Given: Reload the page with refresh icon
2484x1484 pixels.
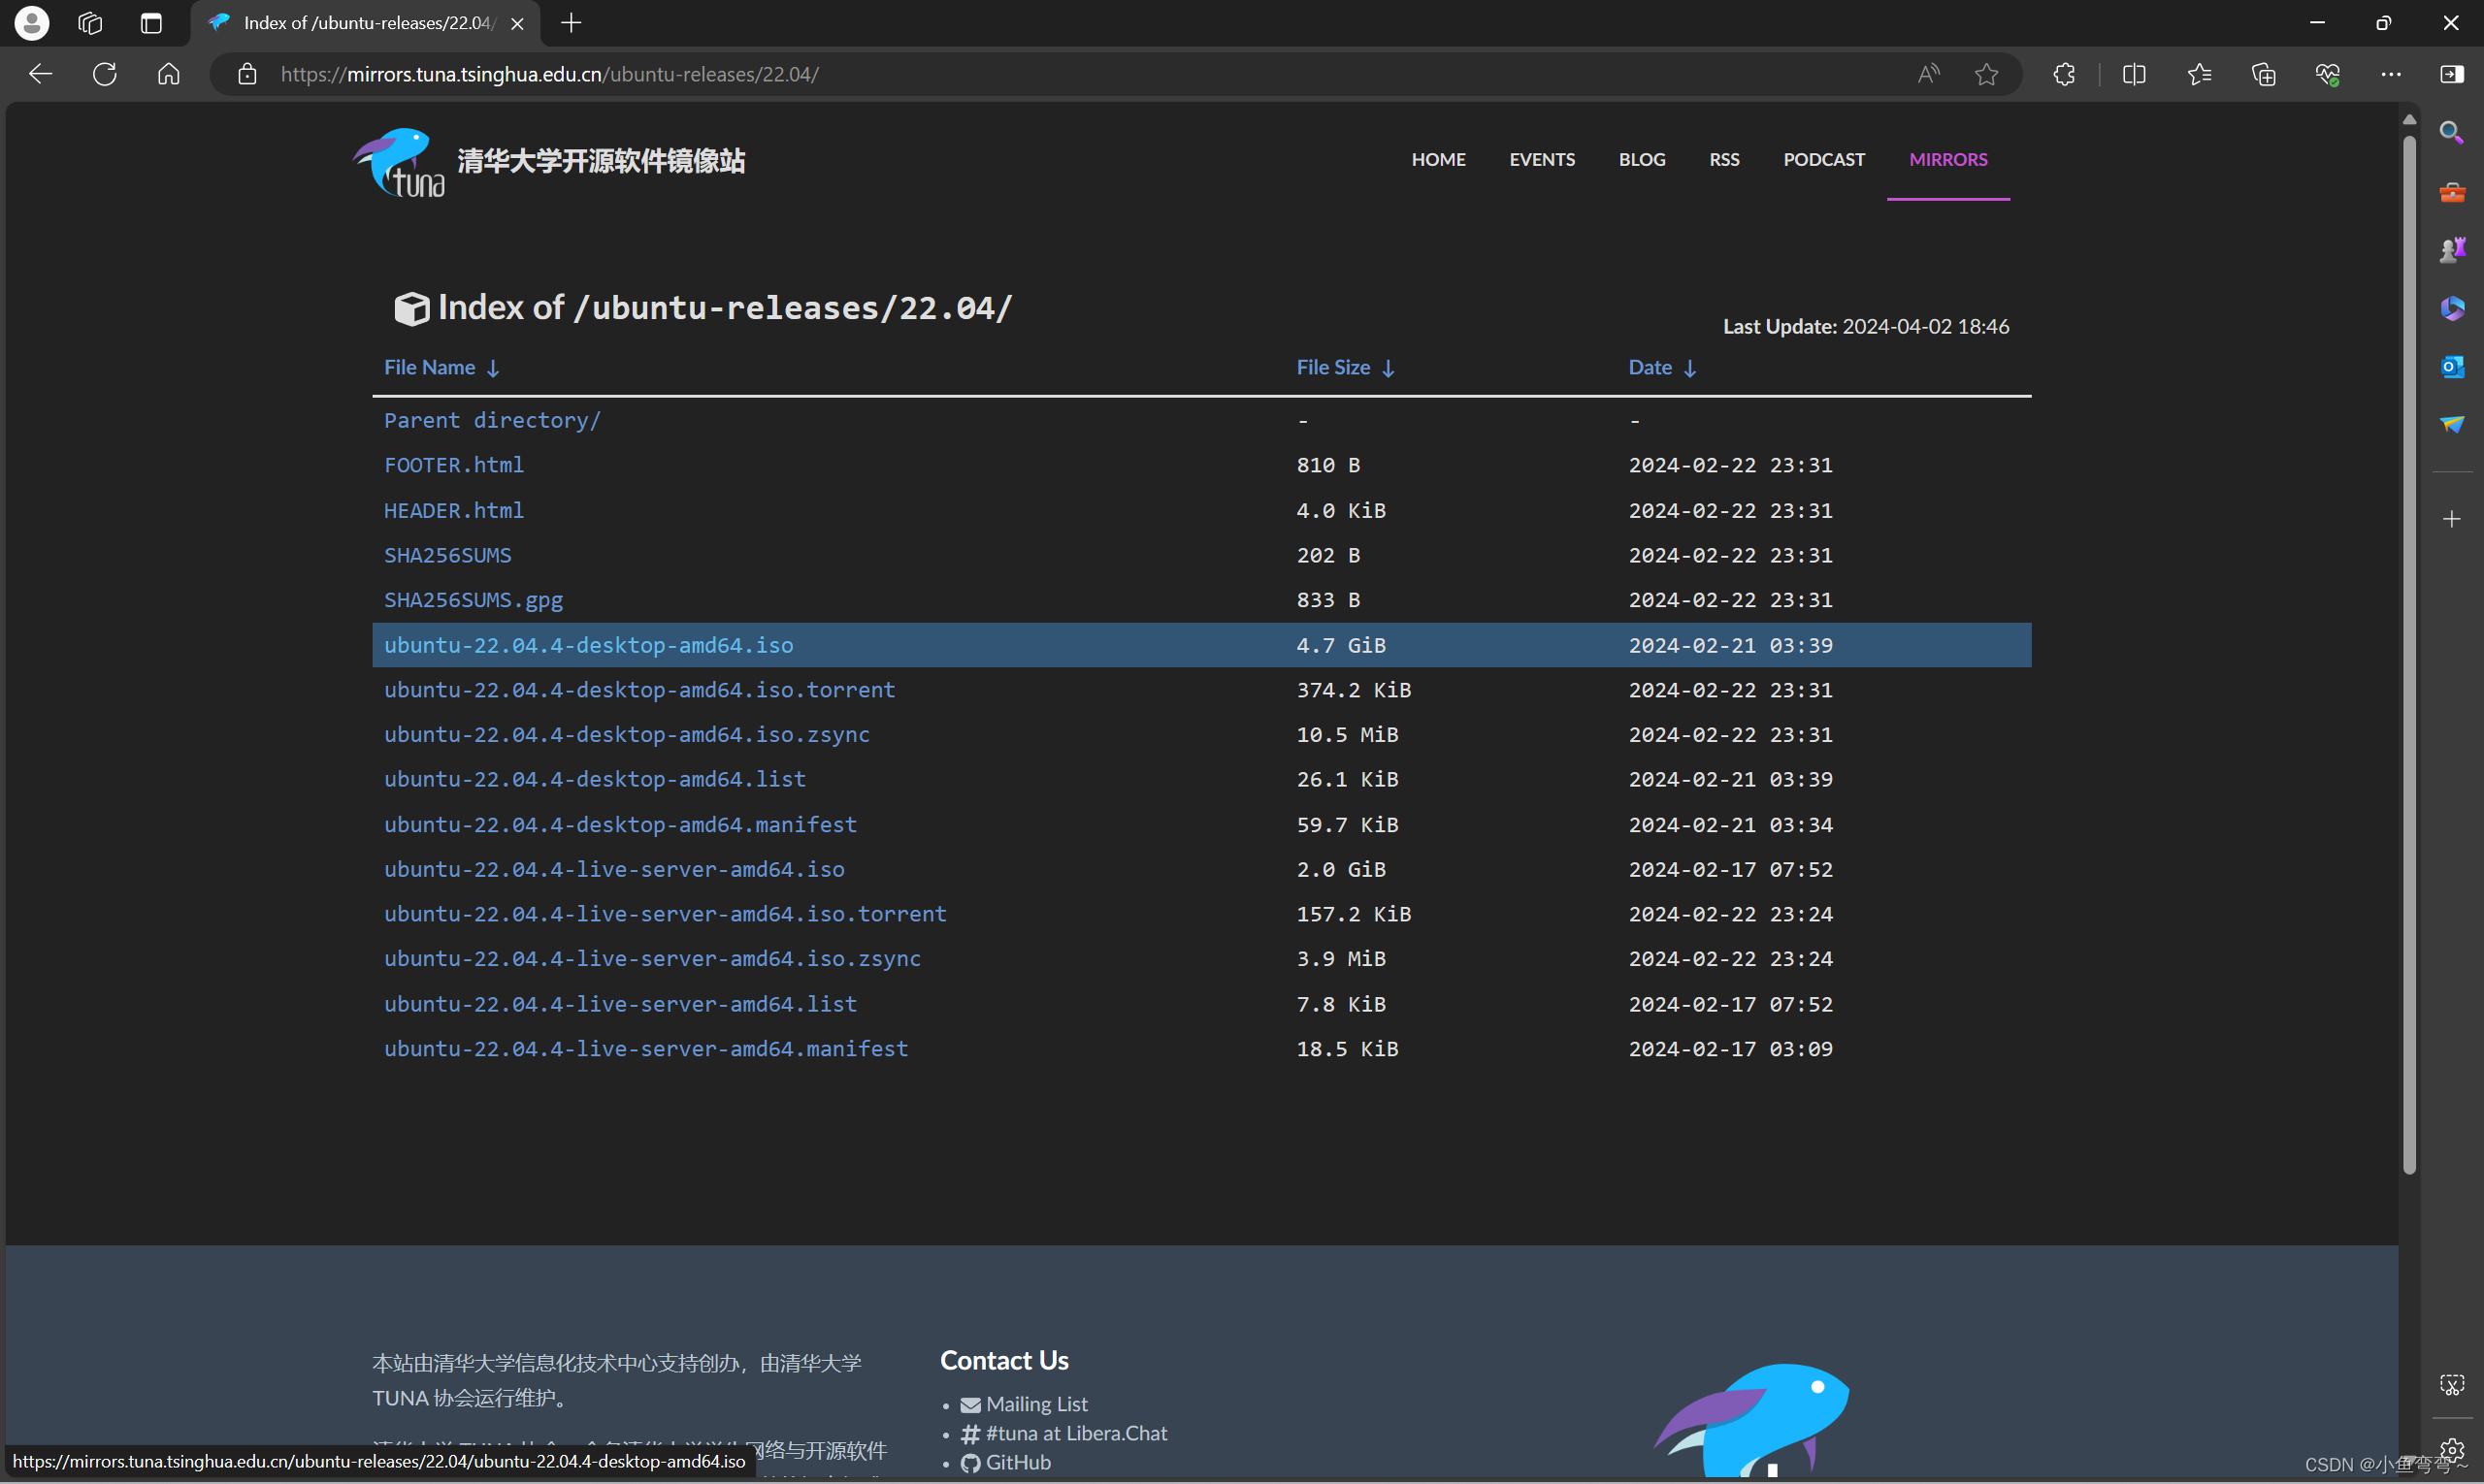Looking at the screenshot, I should (105, 74).
